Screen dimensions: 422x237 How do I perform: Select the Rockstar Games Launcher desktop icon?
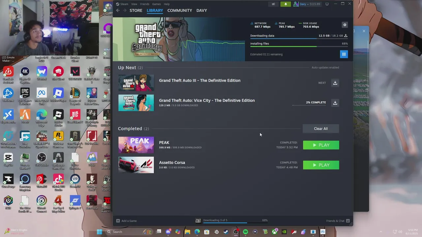[x=58, y=138]
